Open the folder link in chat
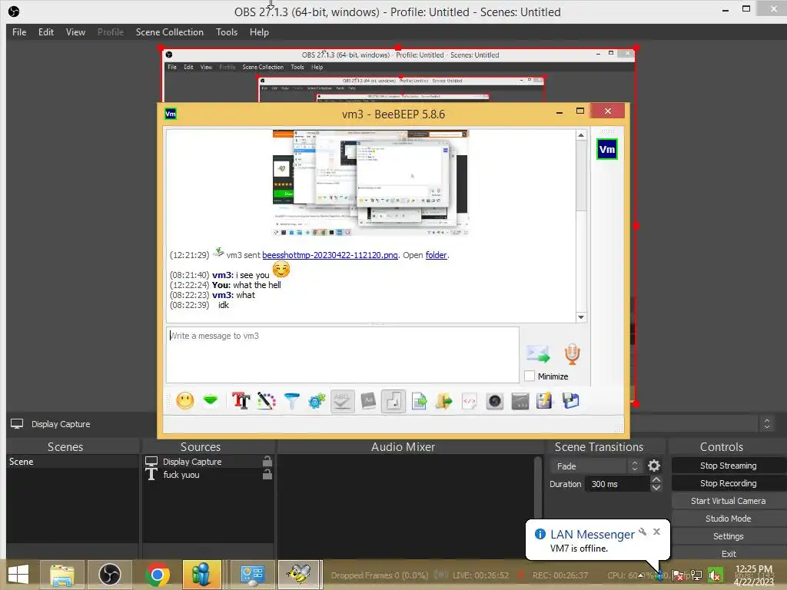787x590 pixels. [x=436, y=255]
